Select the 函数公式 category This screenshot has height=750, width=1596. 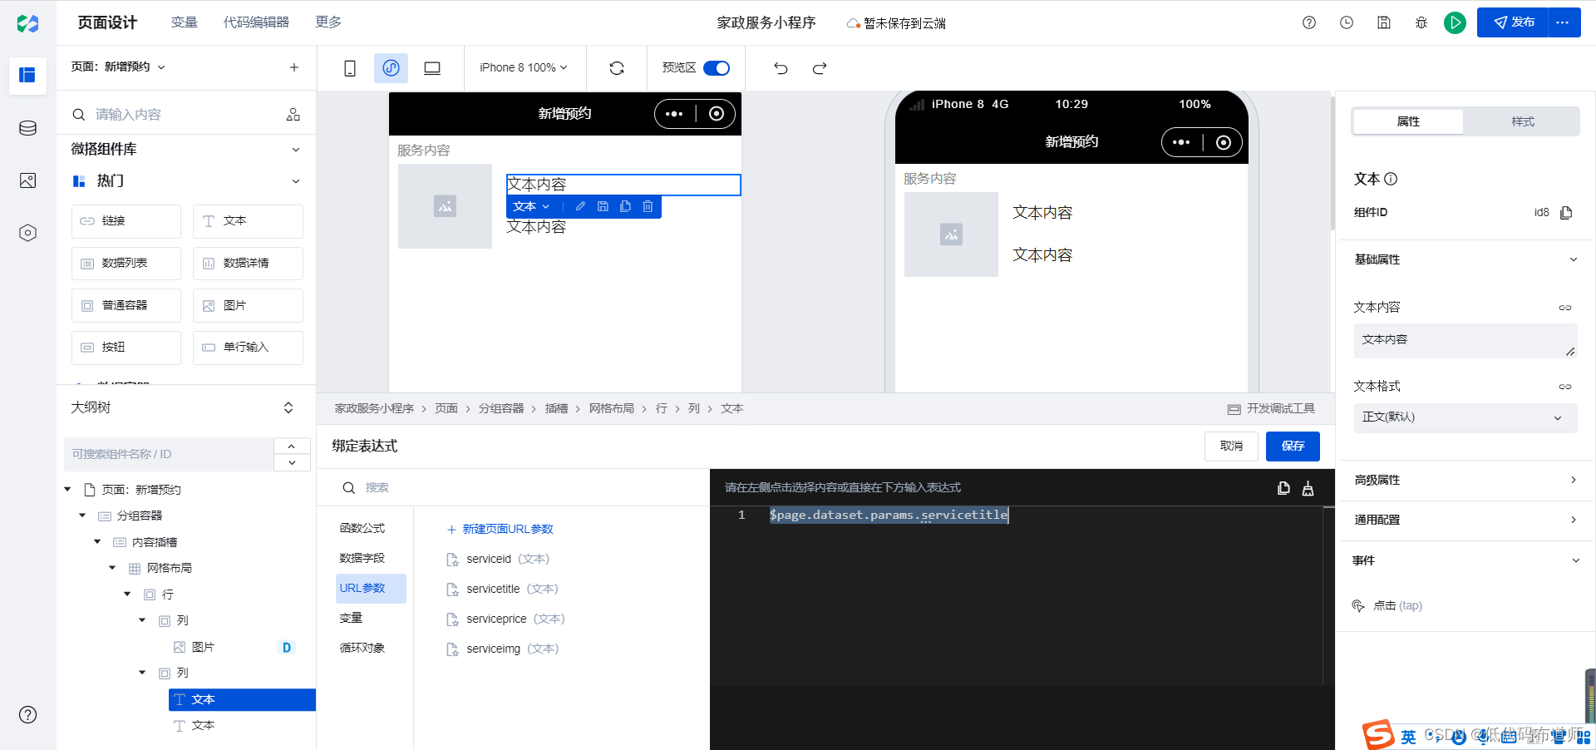[362, 529]
